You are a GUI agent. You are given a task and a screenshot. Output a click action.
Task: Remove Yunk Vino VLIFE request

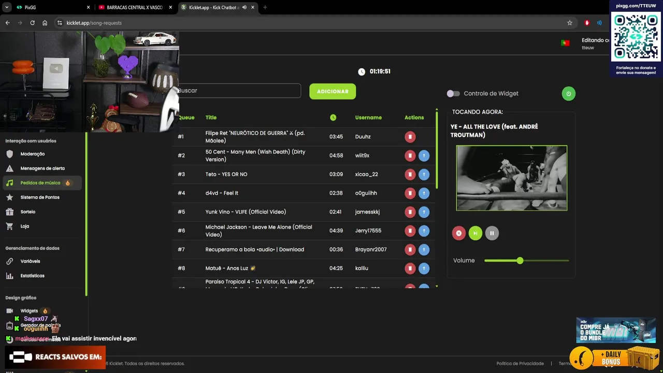pyautogui.click(x=410, y=212)
